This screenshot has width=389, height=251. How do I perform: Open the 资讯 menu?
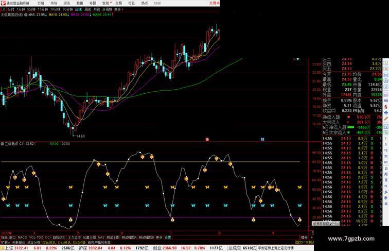[66, 3]
